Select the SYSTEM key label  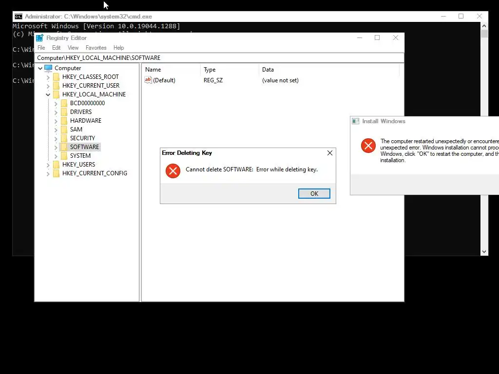(80, 155)
